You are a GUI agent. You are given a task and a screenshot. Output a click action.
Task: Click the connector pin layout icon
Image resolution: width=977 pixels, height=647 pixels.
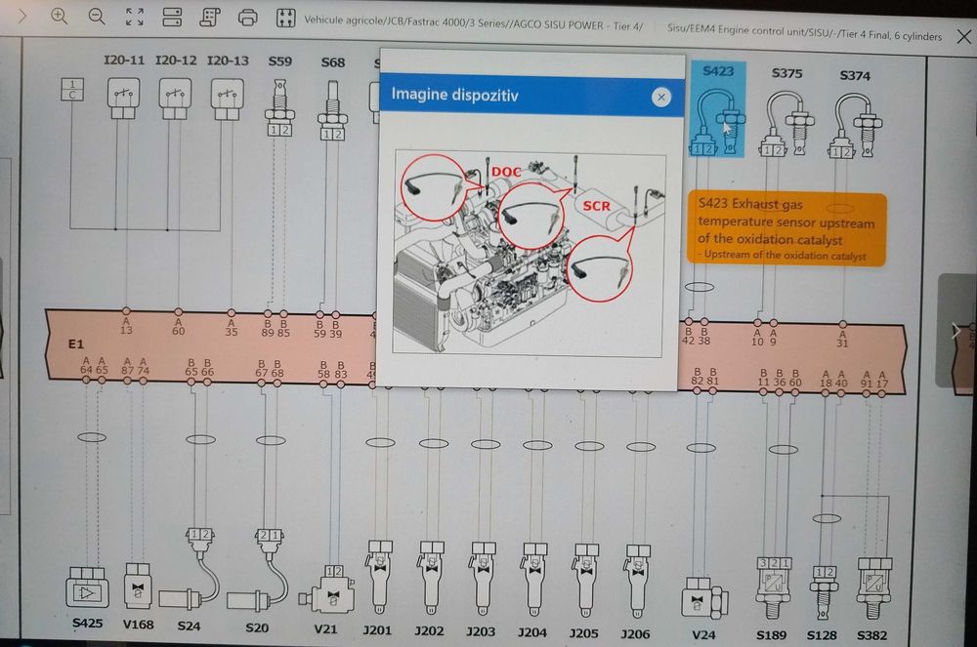click(285, 18)
